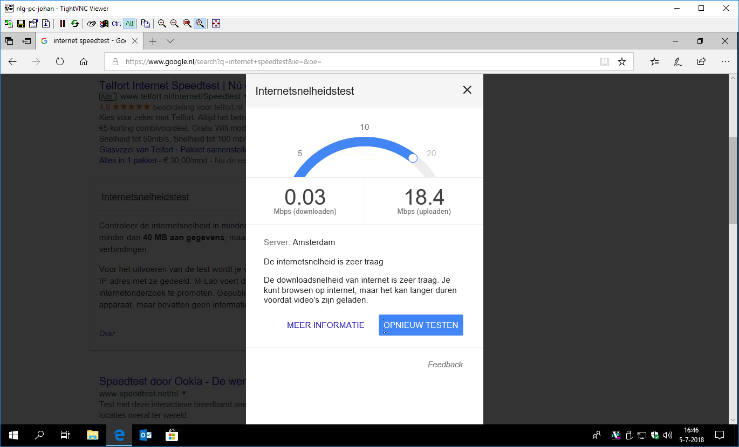Show tabs you've set aside in Edge
The width and height of the screenshot is (739, 447).
click(x=9, y=41)
